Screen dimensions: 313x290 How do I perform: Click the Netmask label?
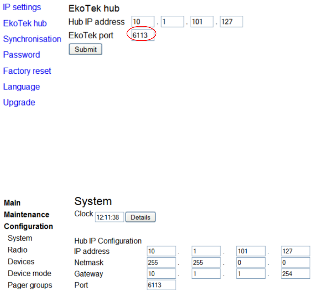click(x=89, y=263)
